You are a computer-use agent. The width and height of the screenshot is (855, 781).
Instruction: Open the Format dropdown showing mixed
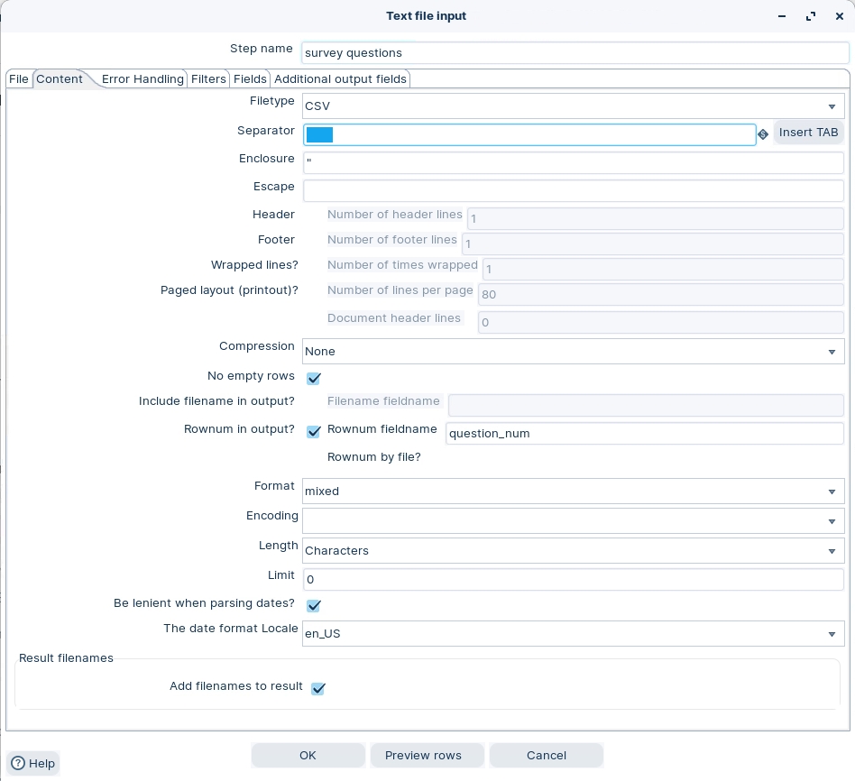[832, 492]
